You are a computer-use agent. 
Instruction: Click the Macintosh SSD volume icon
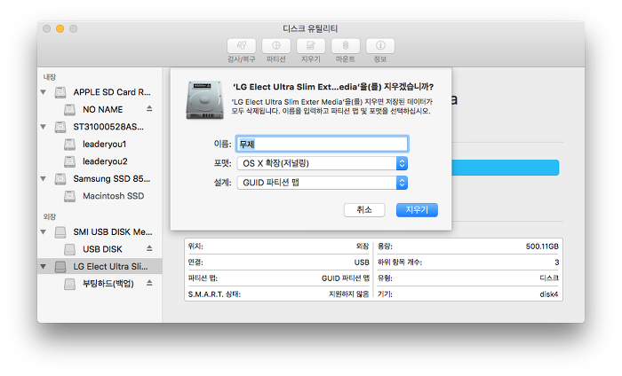coord(70,196)
